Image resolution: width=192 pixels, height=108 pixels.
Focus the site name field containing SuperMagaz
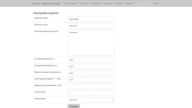click(91, 19)
